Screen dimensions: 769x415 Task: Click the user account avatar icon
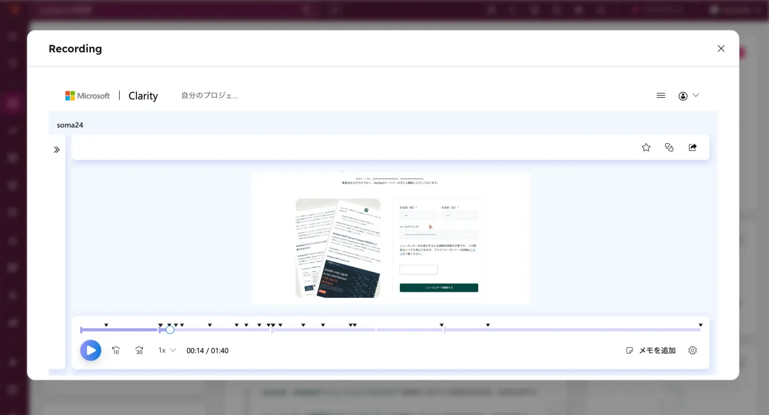tap(682, 95)
